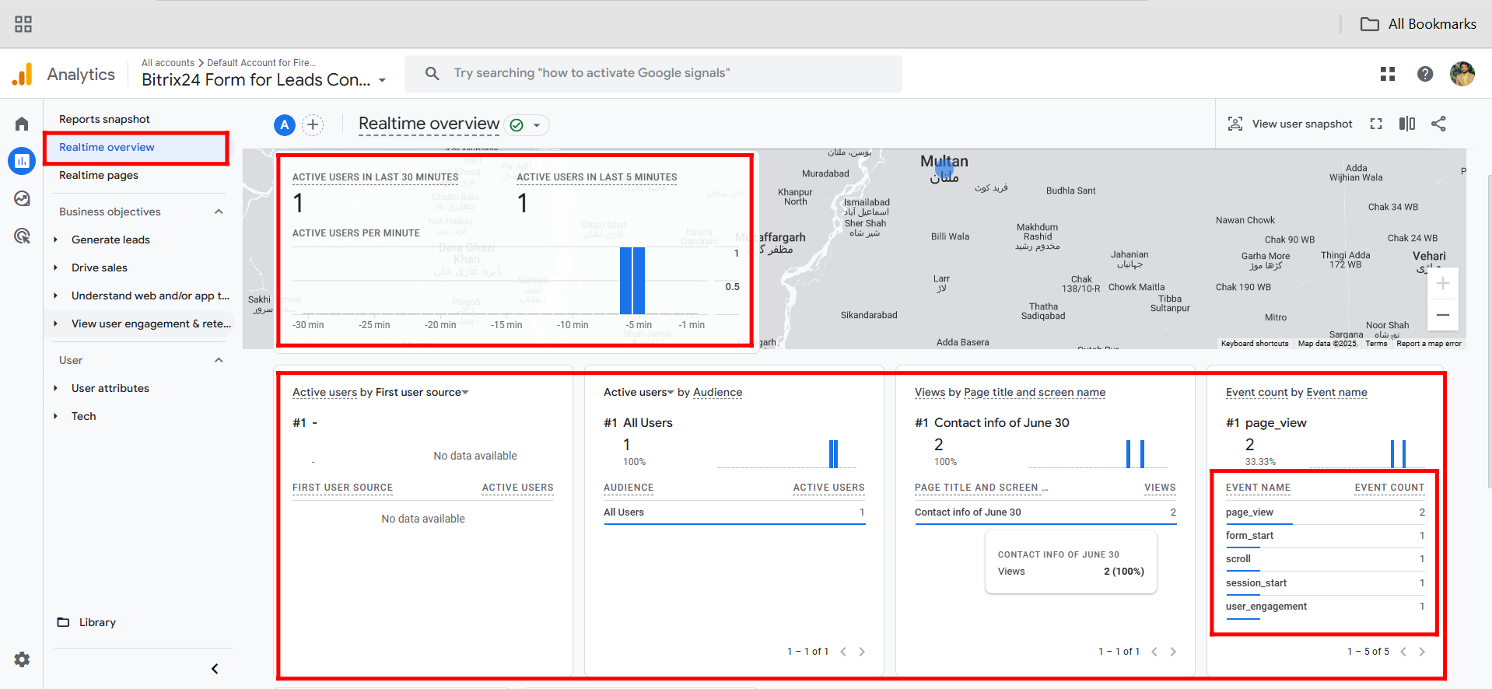Image resolution: width=1492 pixels, height=689 pixels.
Task: Enter full screen view icon
Action: pos(1376,124)
